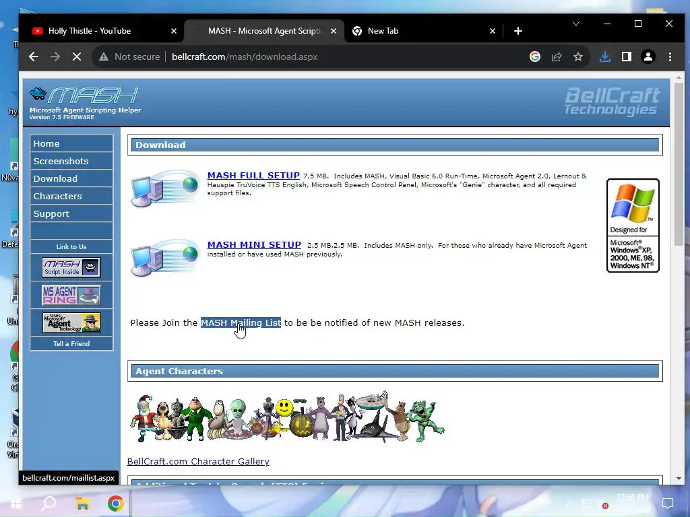Image resolution: width=690 pixels, height=517 pixels.
Task: Click the MASH FULL SETUP download link
Action: click(x=253, y=175)
